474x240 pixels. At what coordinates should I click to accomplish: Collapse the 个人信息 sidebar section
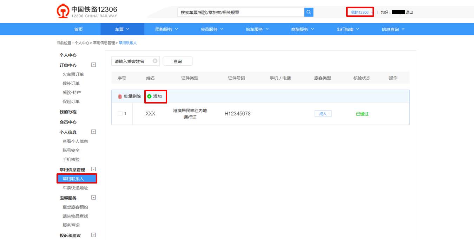pyautogui.click(x=93, y=132)
